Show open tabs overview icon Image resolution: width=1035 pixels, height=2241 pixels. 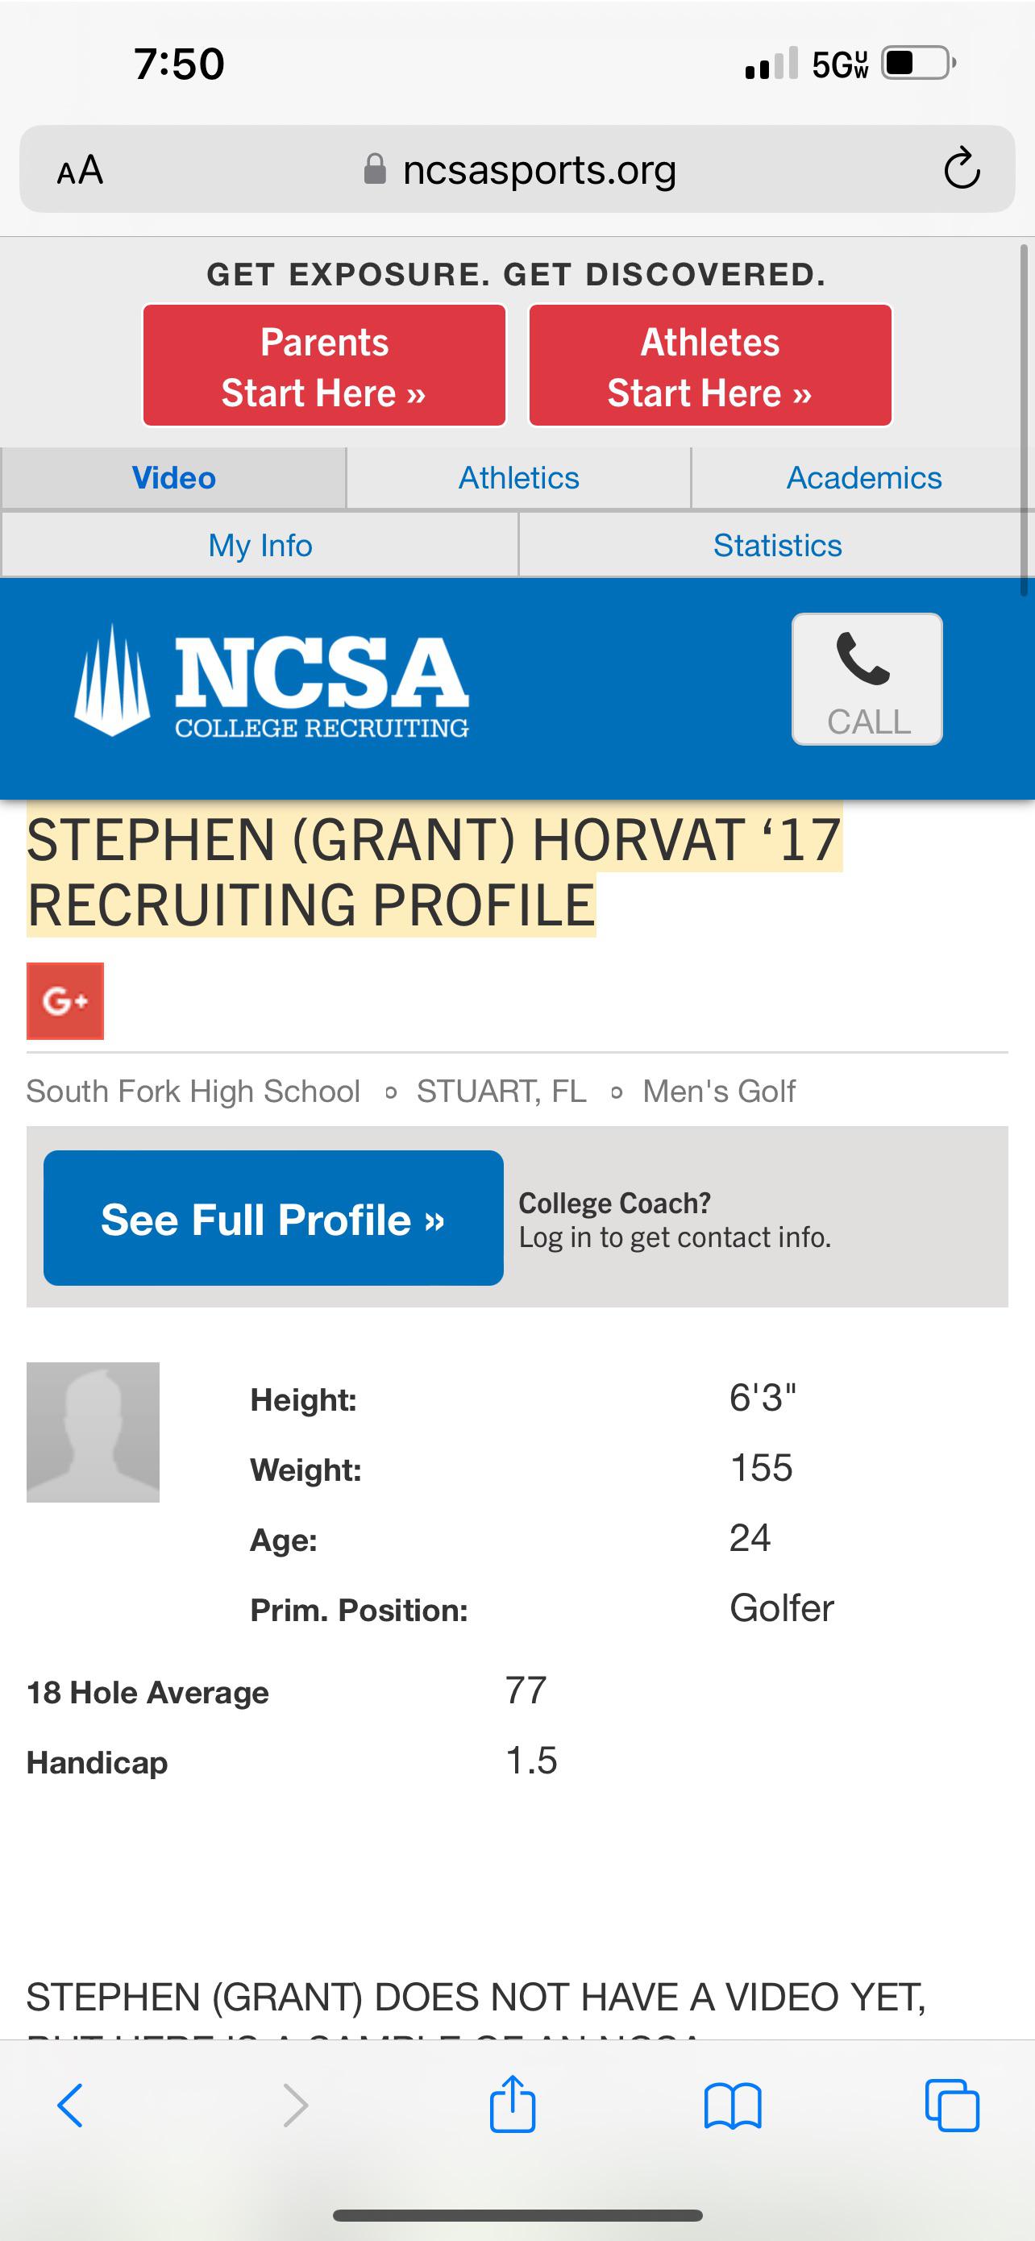pos(952,2106)
